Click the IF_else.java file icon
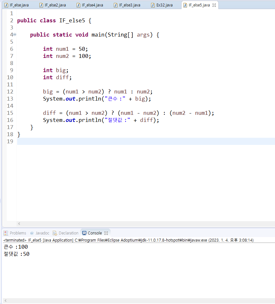Image resolution: width=275 pixels, height=304 pixels. [6, 5]
